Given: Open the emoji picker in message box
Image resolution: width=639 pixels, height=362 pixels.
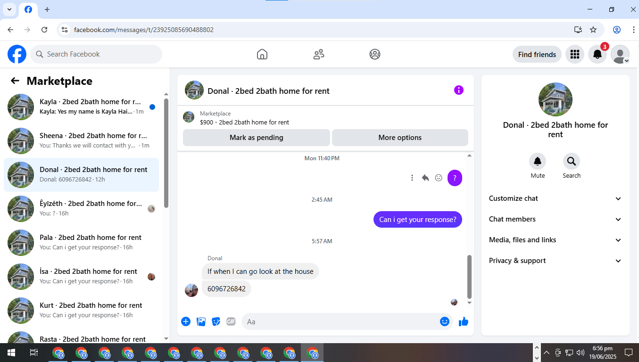Looking at the screenshot, I should pyautogui.click(x=445, y=321).
